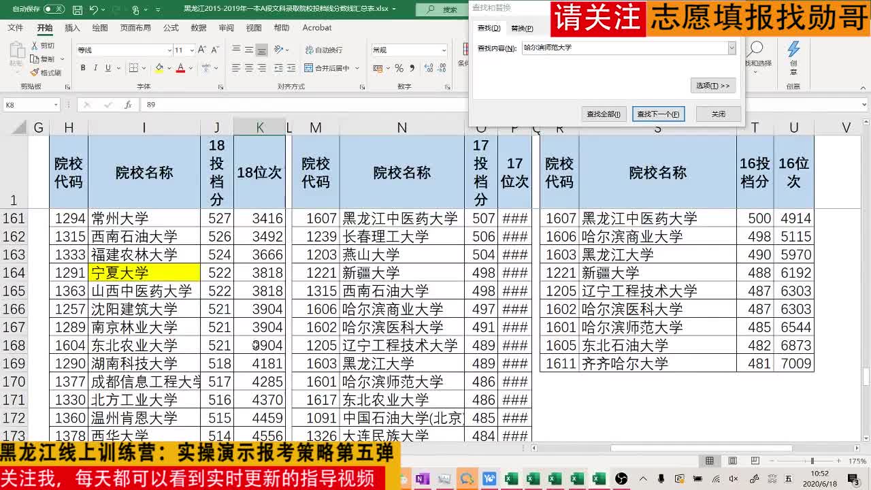Open the 文件 (File) menu
Image resolution: width=871 pixels, height=490 pixels.
point(15,28)
